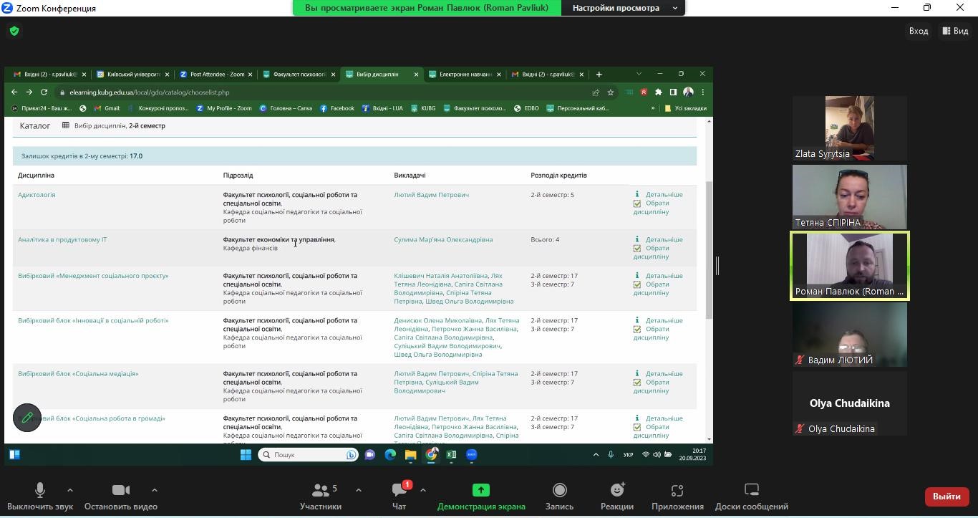
Task: Open Адиктологія discipline link
Action: (x=37, y=195)
